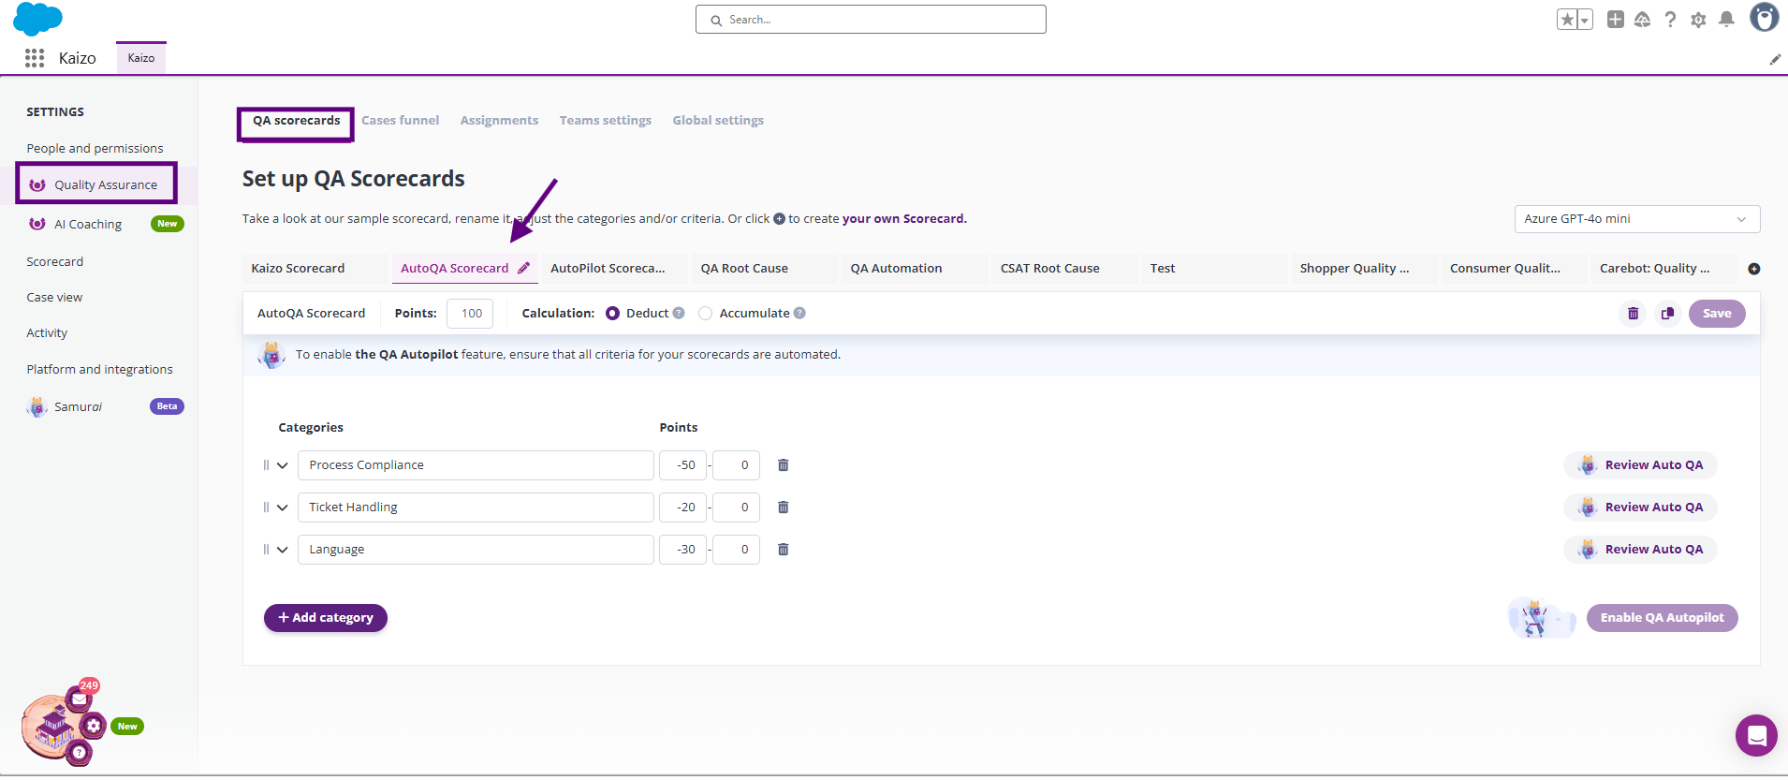The height and width of the screenshot is (780, 1788).
Task: Grab the Process Compliance drag handle
Action: pos(266,465)
